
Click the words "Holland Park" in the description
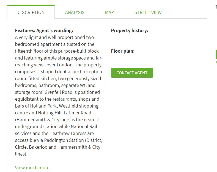pos(43,106)
